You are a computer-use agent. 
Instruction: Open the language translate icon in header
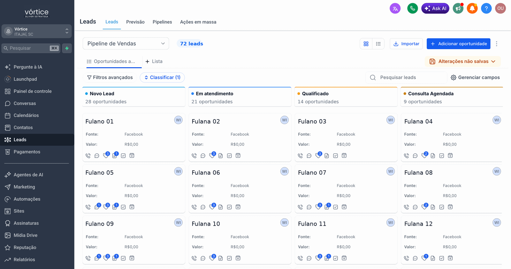[395, 9]
